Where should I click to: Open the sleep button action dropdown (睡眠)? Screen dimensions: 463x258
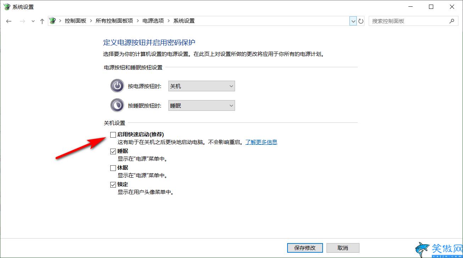pyautogui.click(x=202, y=105)
